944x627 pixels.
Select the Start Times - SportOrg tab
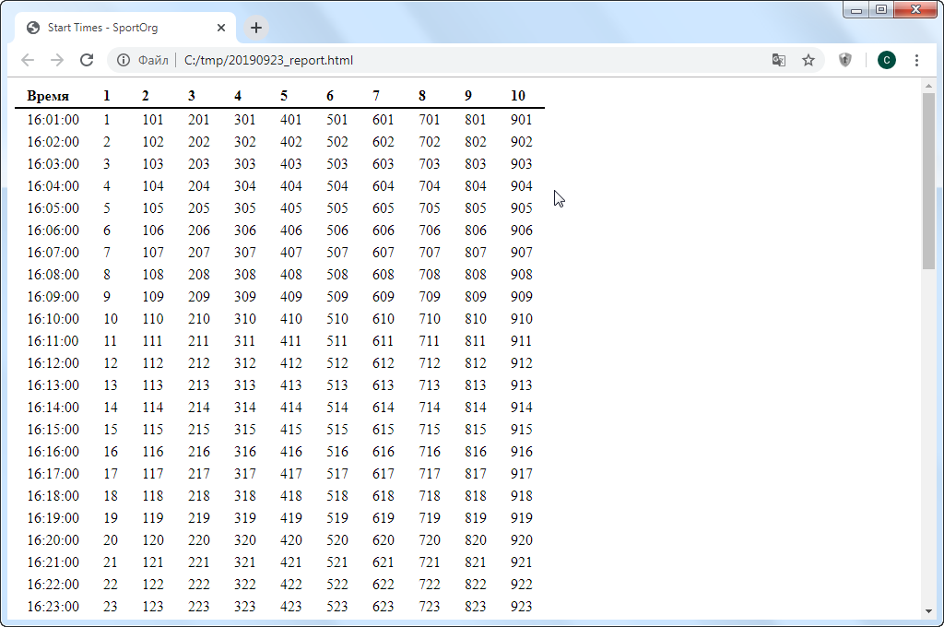tap(124, 28)
